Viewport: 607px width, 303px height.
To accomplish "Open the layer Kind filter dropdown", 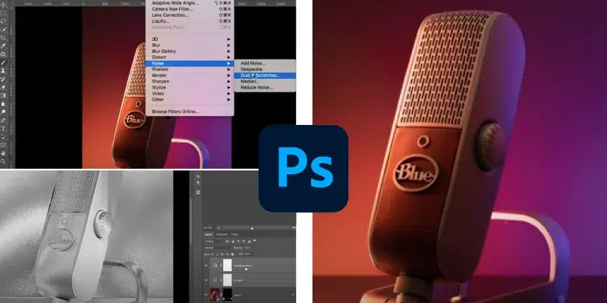I will pyautogui.click(x=214, y=242).
